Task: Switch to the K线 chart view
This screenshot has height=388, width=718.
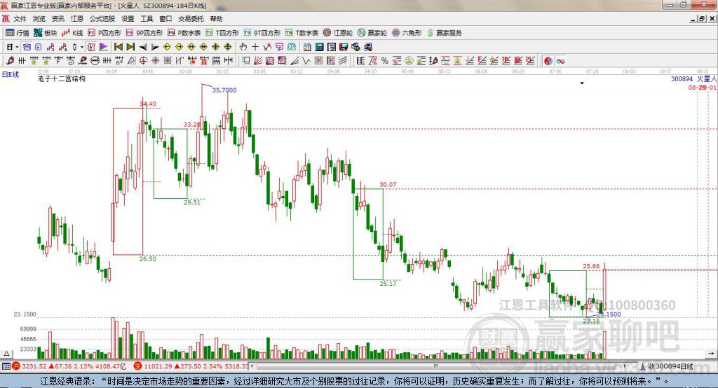Action: (x=72, y=32)
